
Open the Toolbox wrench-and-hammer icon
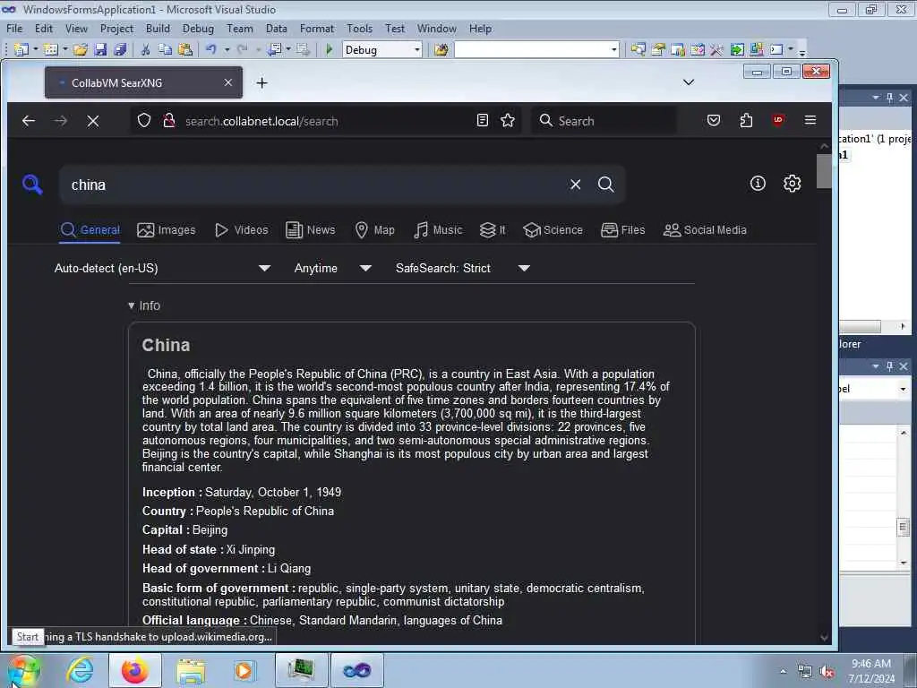point(717,50)
